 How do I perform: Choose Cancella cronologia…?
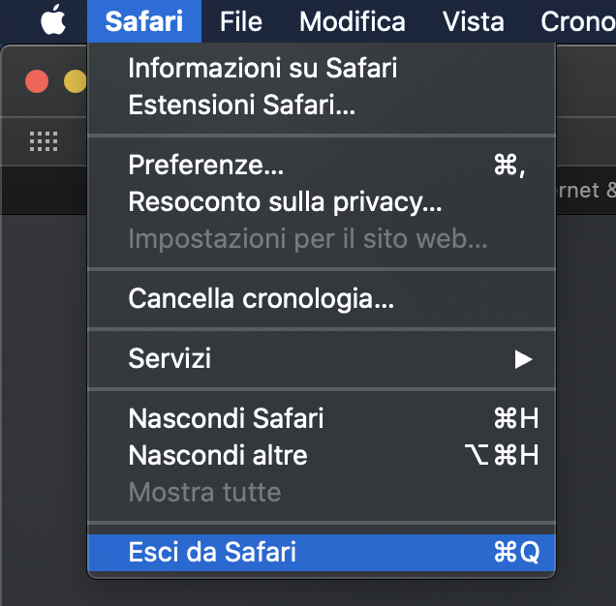[322, 298]
